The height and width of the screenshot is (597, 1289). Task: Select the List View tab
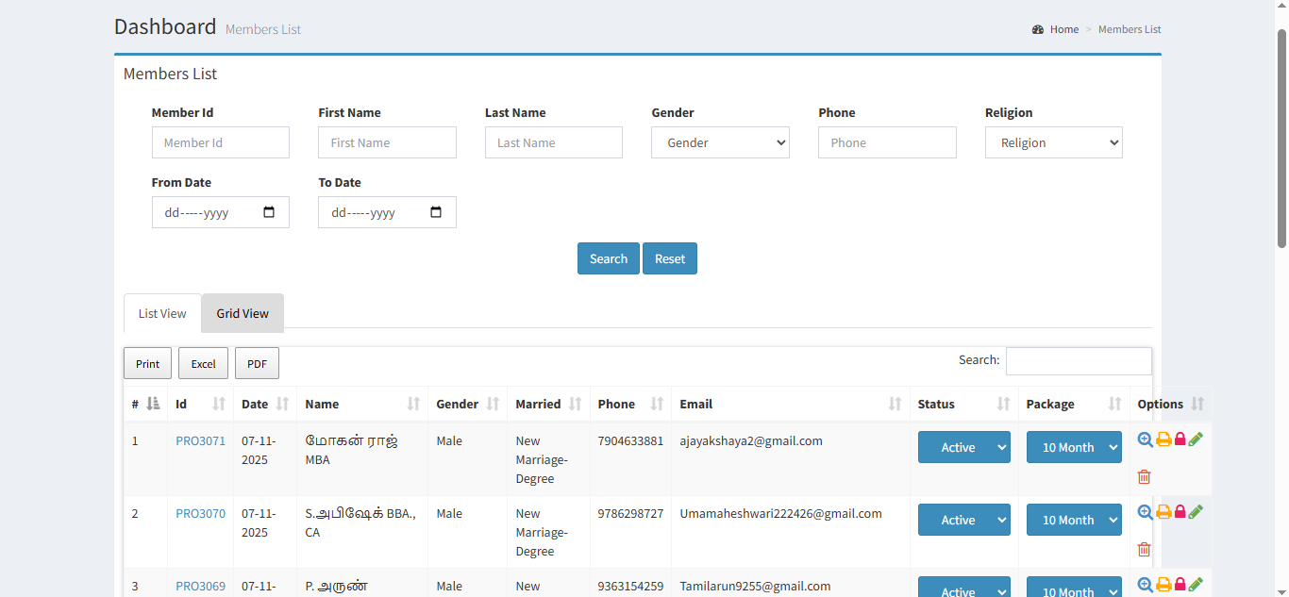coord(162,313)
